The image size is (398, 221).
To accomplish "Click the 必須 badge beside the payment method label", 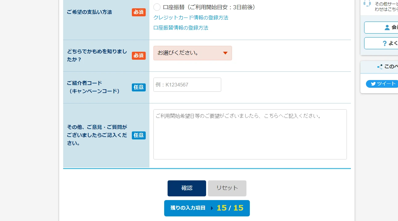I will [x=139, y=12].
